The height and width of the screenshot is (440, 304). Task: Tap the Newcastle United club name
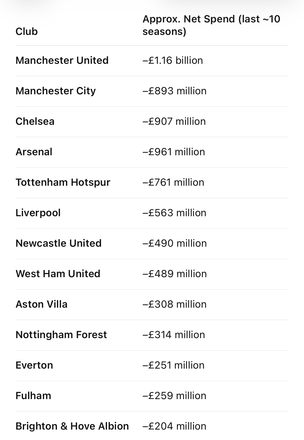pos(58,243)
